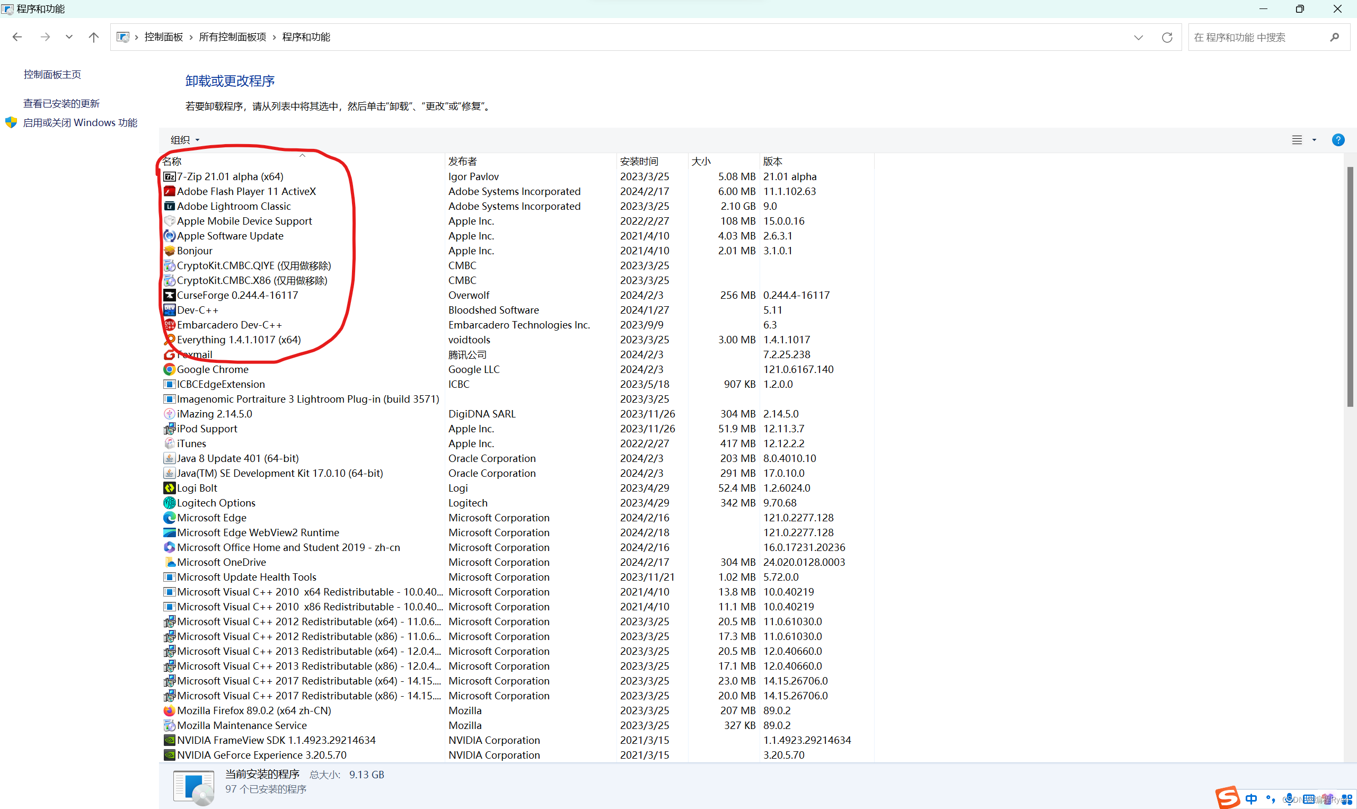This screenshot has width=1357, height=809.
Task: Open recent locations dropdown chevron
Action: pos(69,38)
